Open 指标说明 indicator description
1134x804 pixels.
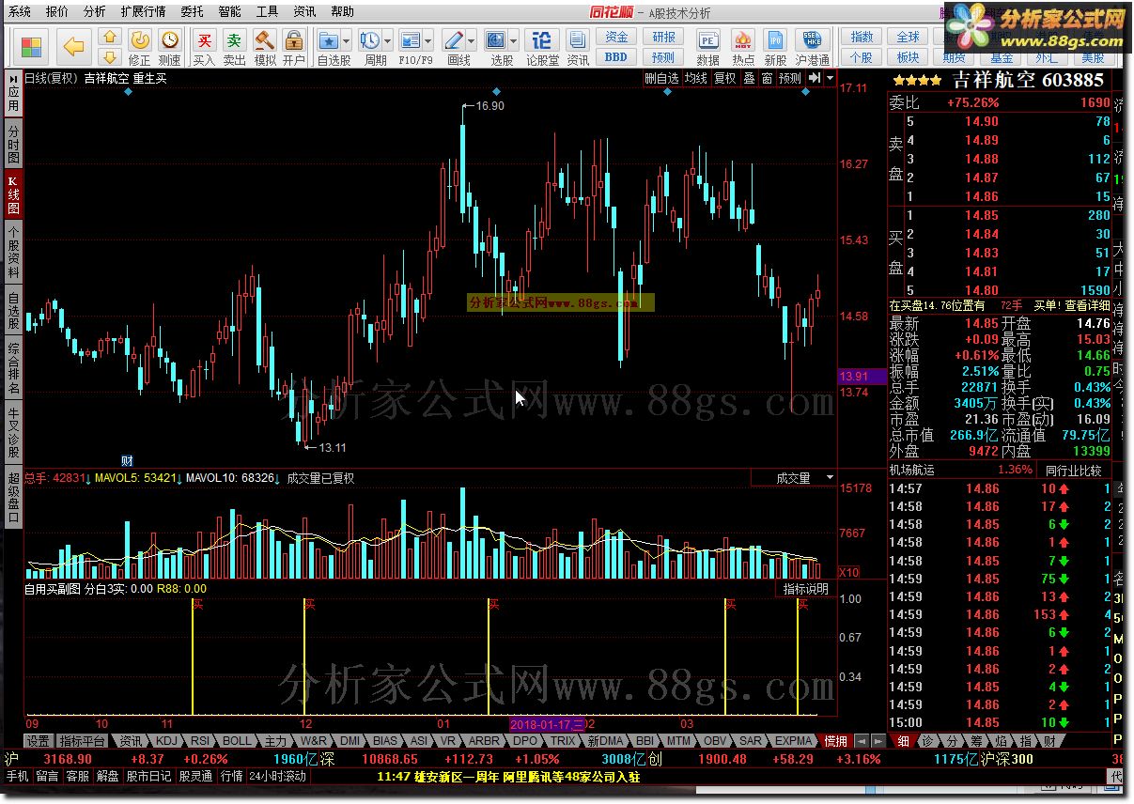pos(807,589)
